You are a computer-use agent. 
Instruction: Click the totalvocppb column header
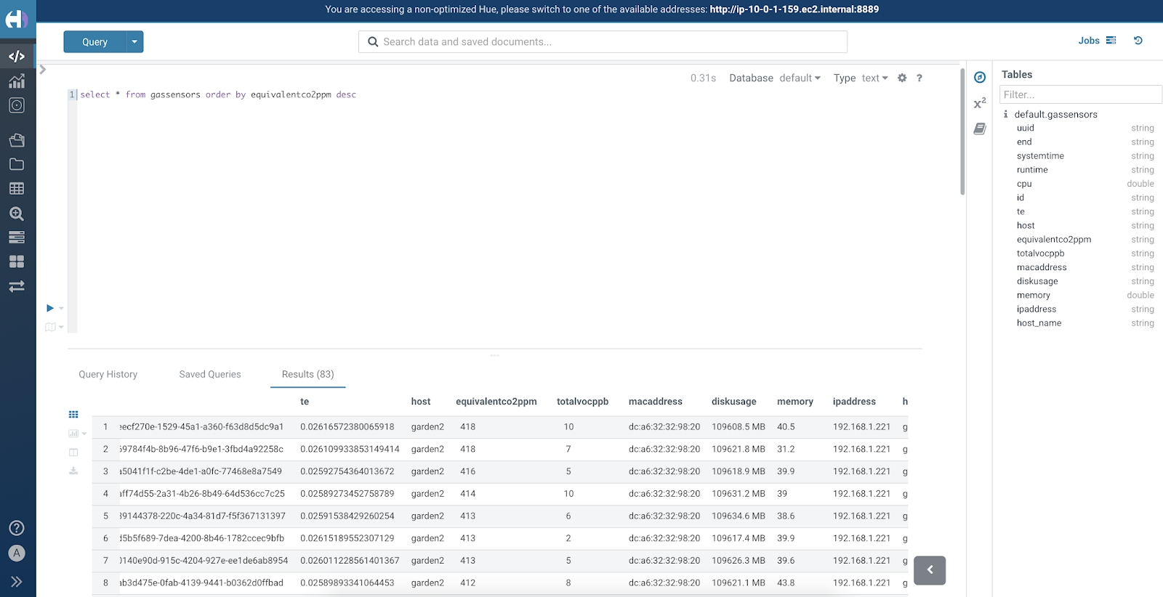click(583, 402)
